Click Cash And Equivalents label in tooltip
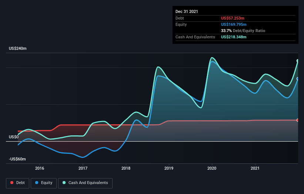The width and height of the screenshot is (304, 194). tap(195, 37)
